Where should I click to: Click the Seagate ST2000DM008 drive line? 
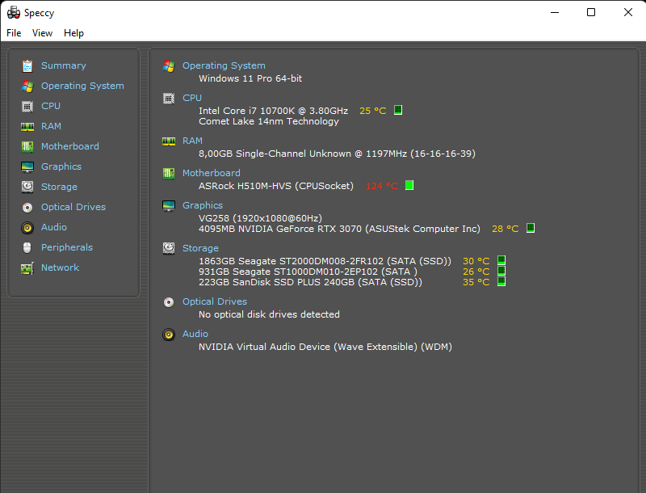(x=325, y=261)
